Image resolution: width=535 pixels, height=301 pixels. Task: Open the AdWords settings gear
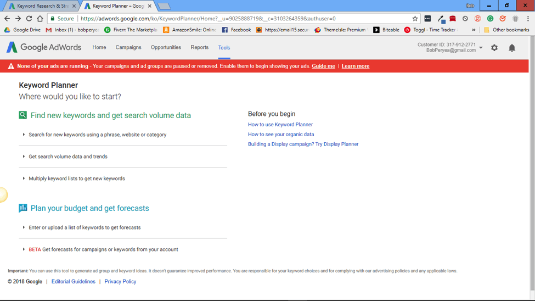(x=494, y=48)
